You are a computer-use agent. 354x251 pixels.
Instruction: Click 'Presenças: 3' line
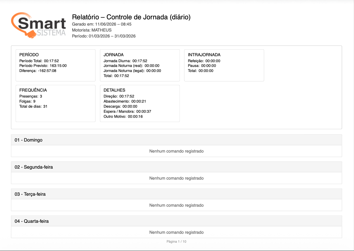31,96
